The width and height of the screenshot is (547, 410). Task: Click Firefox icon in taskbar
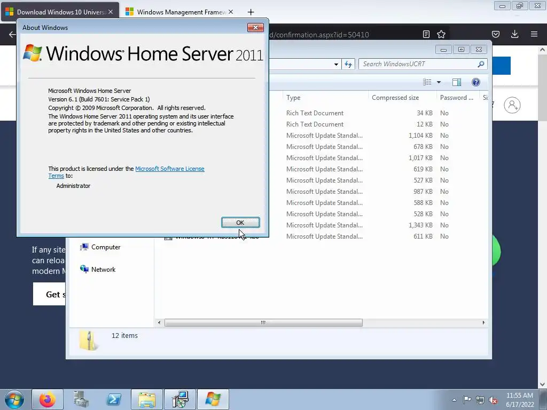point(48,399)
